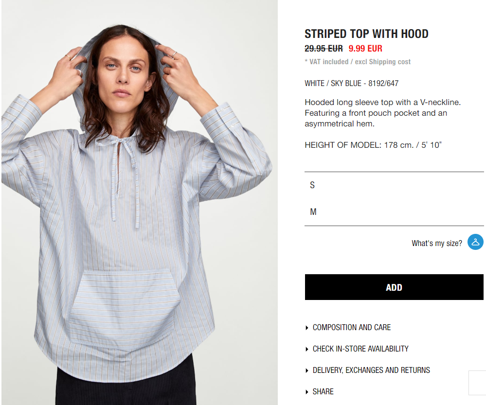
Task: Click the crossed-out 29.95 EUR price
Action: tap(324, 49)
